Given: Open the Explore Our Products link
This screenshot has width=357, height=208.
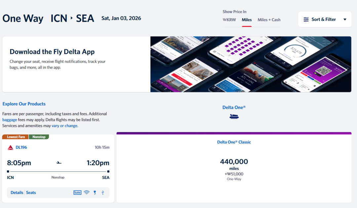Looking at the screenshot, I should tap(24, 104).
